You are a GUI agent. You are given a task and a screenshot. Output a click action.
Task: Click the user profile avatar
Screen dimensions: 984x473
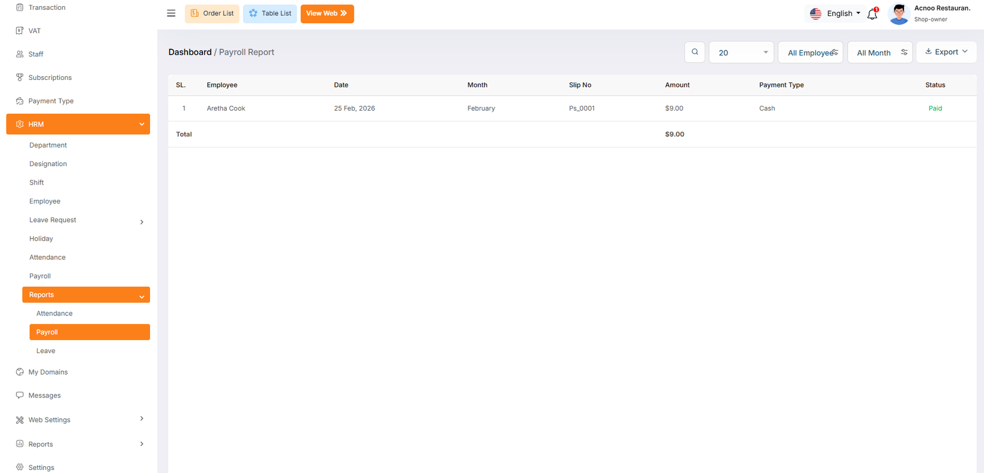899,14
